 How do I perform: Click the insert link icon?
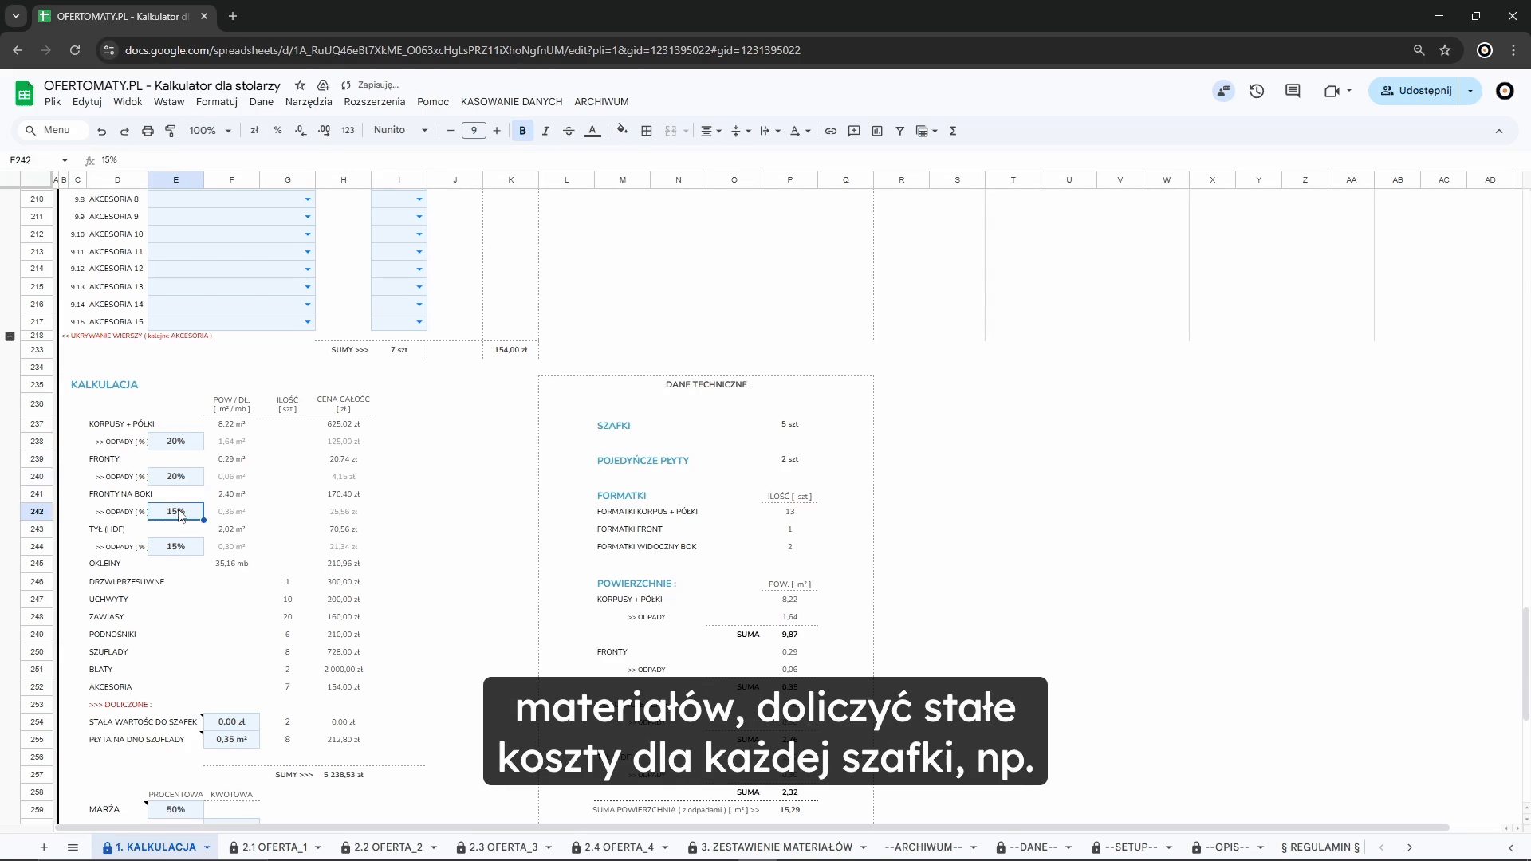(831, 131)
